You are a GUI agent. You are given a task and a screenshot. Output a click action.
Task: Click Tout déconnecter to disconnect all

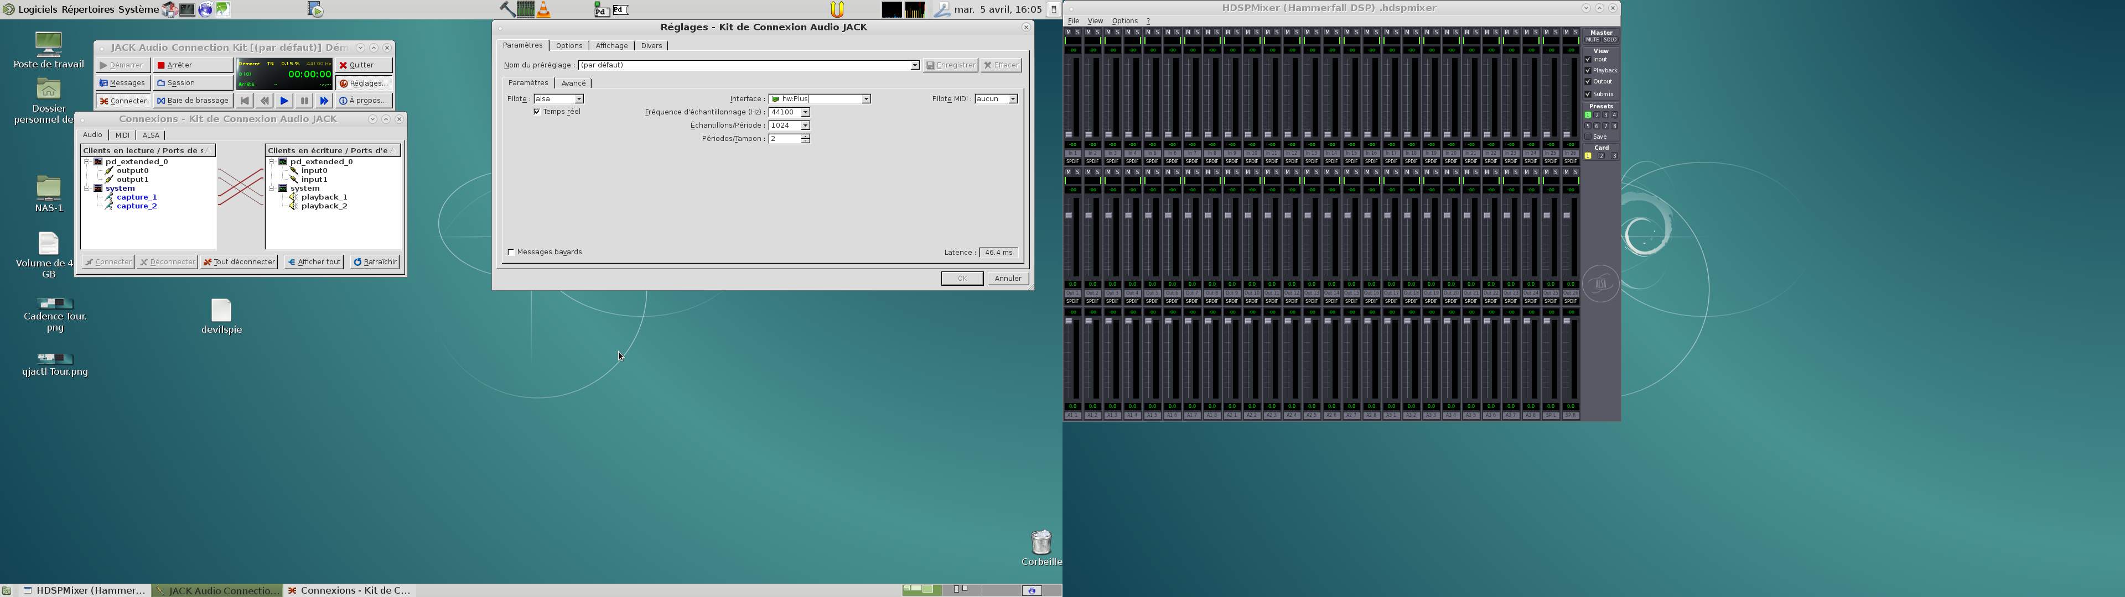239,262
